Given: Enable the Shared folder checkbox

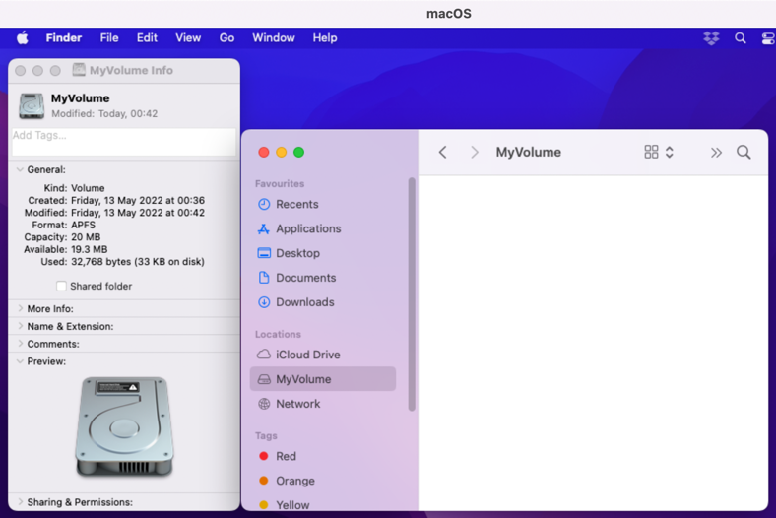Looking at the screenshot, I should pos(61,287).
